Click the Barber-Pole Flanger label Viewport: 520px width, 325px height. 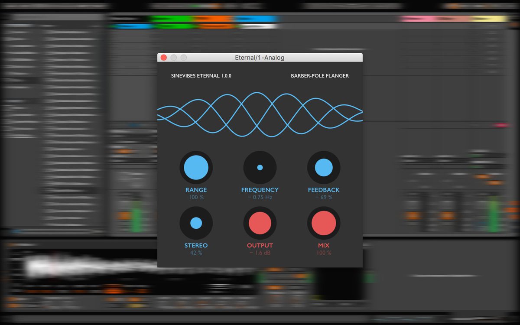(x=320, y=76)
